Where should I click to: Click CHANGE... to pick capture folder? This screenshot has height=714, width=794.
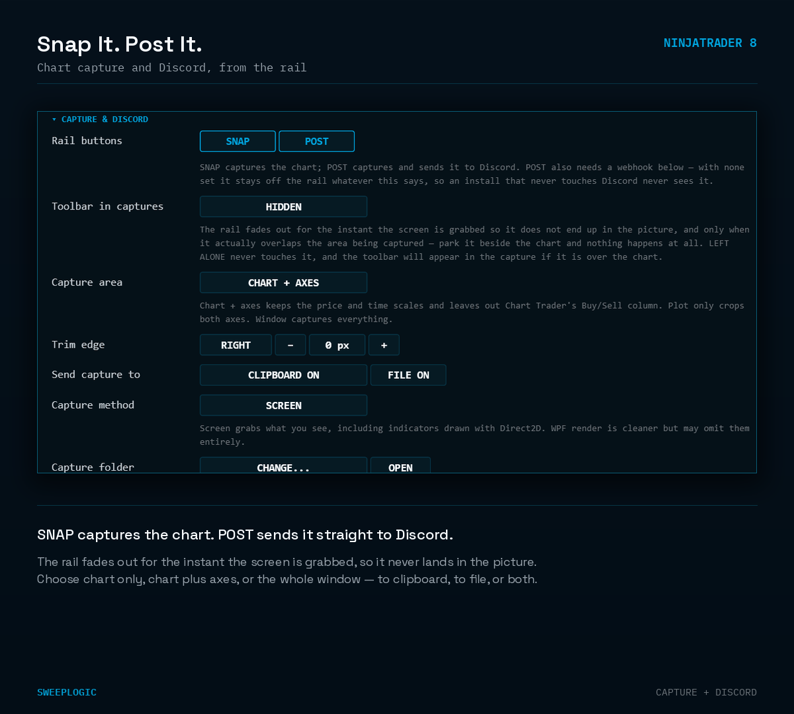[283, 465]
